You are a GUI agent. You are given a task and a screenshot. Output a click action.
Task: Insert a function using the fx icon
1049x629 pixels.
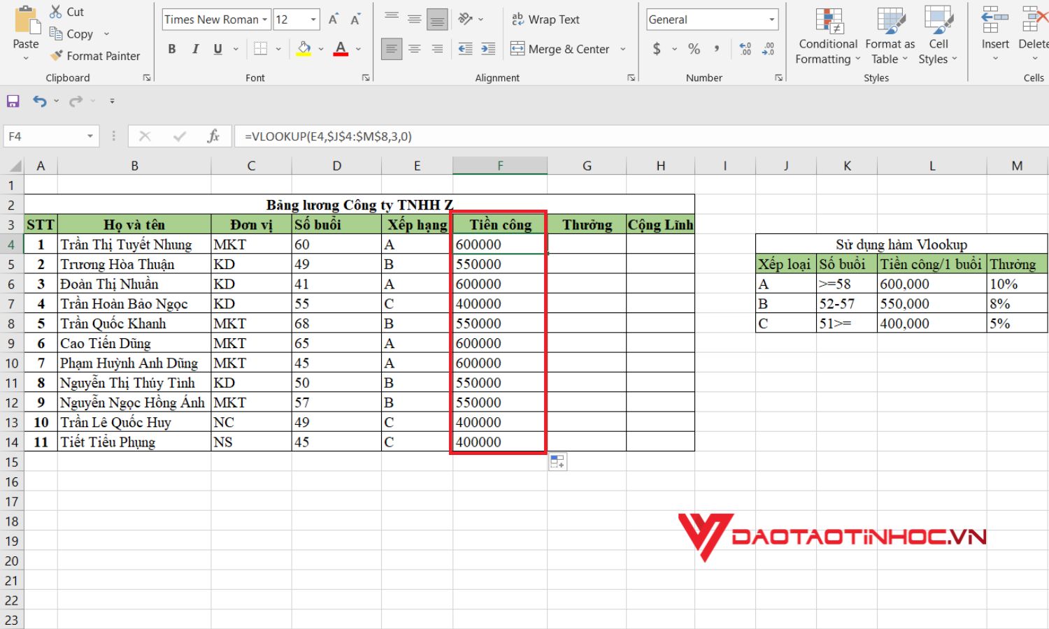point(214,136)
